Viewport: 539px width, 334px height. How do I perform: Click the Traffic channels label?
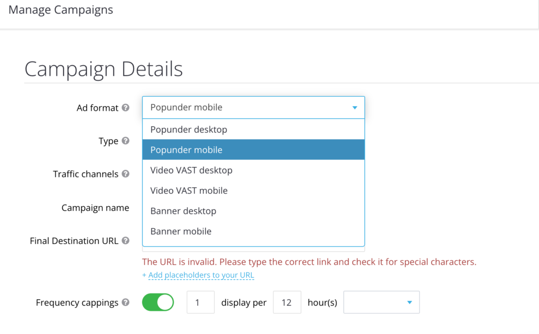86,174
